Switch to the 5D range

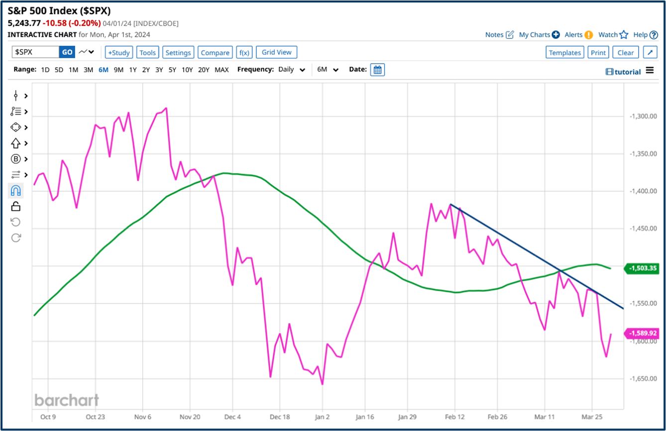pos(58,70)
